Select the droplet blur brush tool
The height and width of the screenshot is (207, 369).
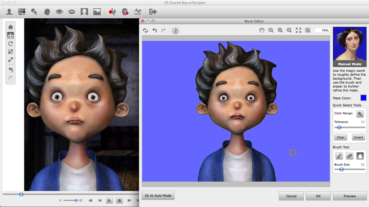[360, 156]
